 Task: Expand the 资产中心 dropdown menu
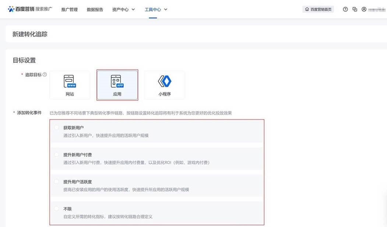[x=124, y=10]
